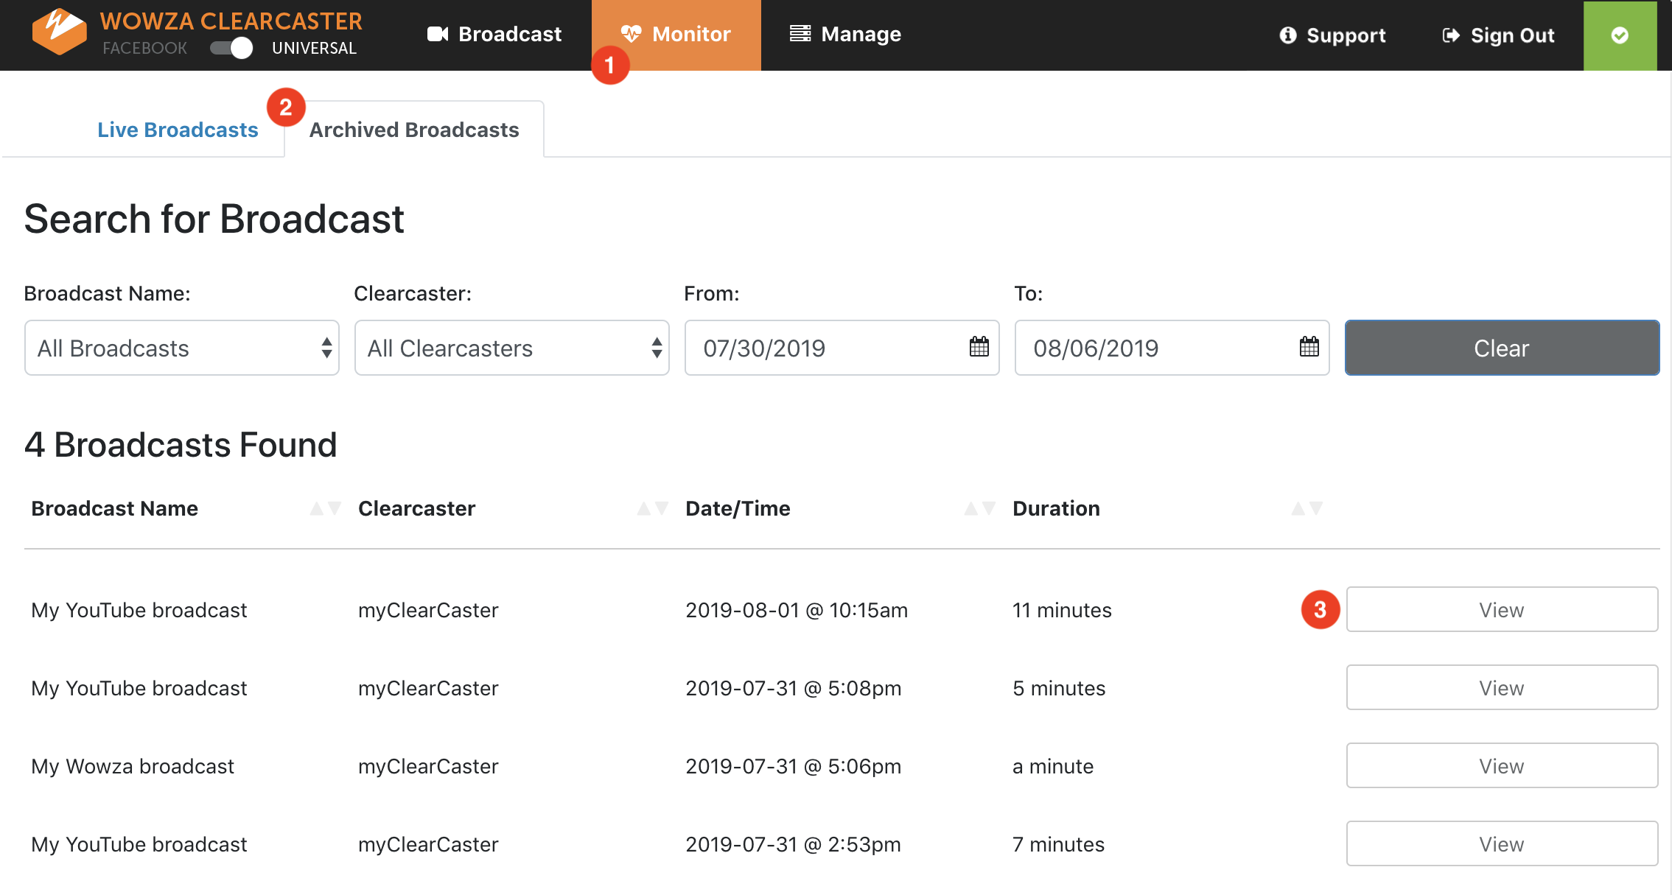Click the Wowza ClearCaster logo icon

click(x=59, y=32)
